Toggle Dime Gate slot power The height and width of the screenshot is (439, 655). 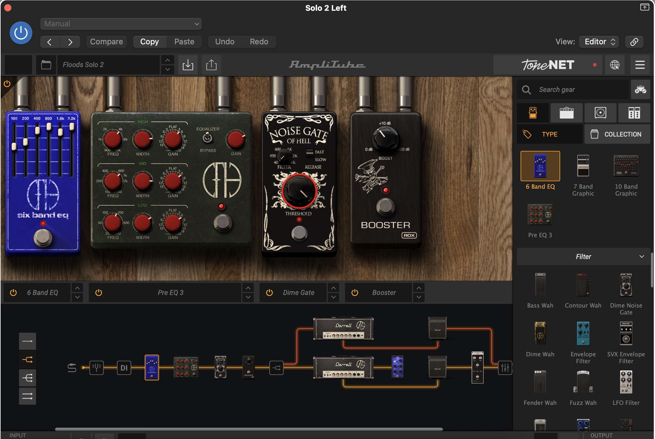pos(269,293)
